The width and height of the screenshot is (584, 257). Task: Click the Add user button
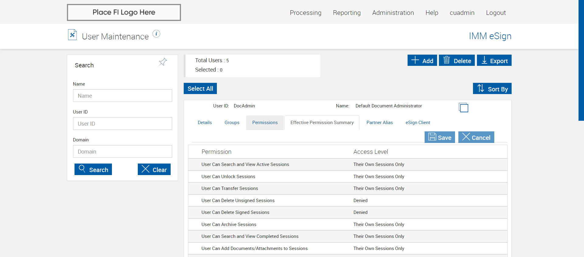point(422,60)
